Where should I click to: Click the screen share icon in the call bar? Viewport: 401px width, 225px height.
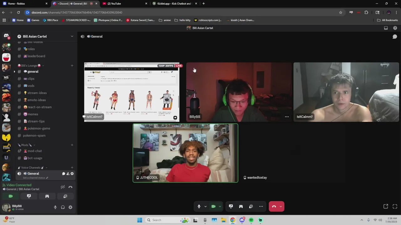point(231,206)
